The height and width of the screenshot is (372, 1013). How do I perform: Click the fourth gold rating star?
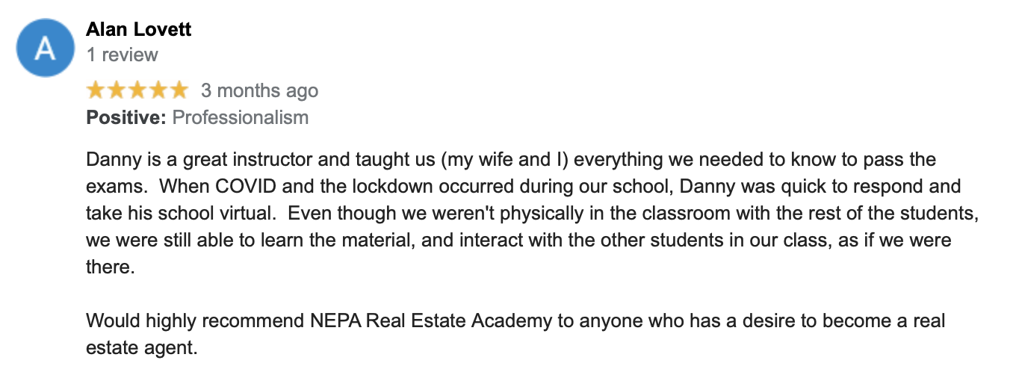[x=158, y=91]
